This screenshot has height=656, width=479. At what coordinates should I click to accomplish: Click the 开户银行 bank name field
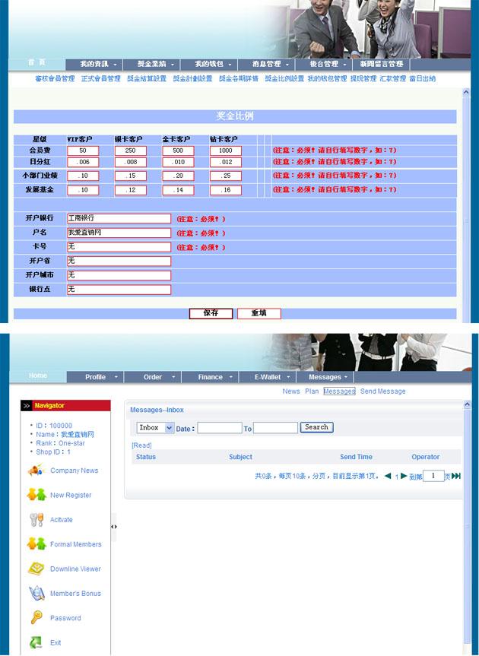[119, 218]
